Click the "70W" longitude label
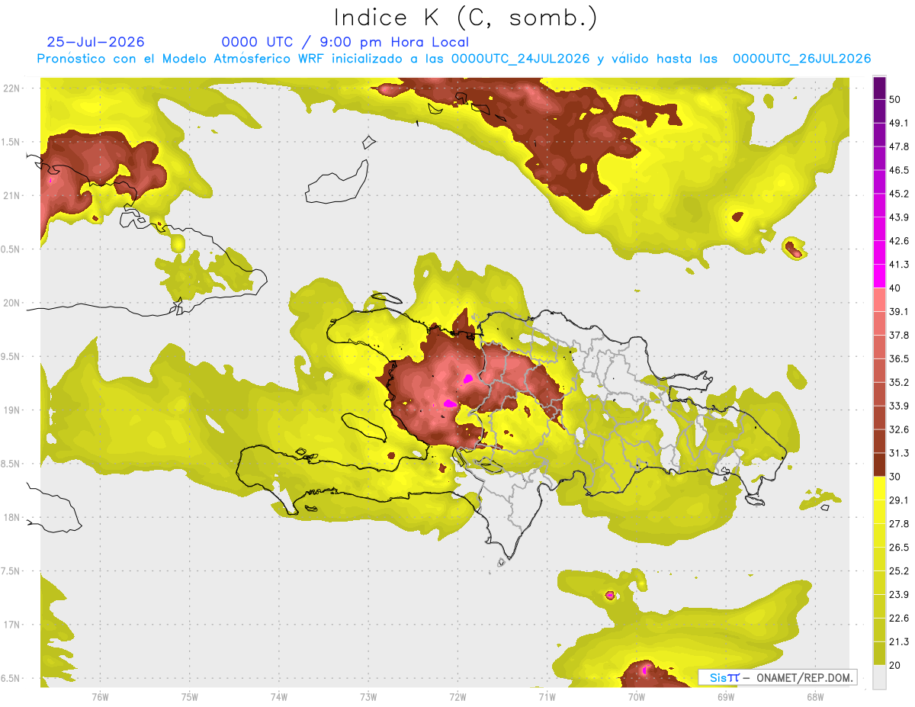915x707 pixels. [x=637, y=697]
